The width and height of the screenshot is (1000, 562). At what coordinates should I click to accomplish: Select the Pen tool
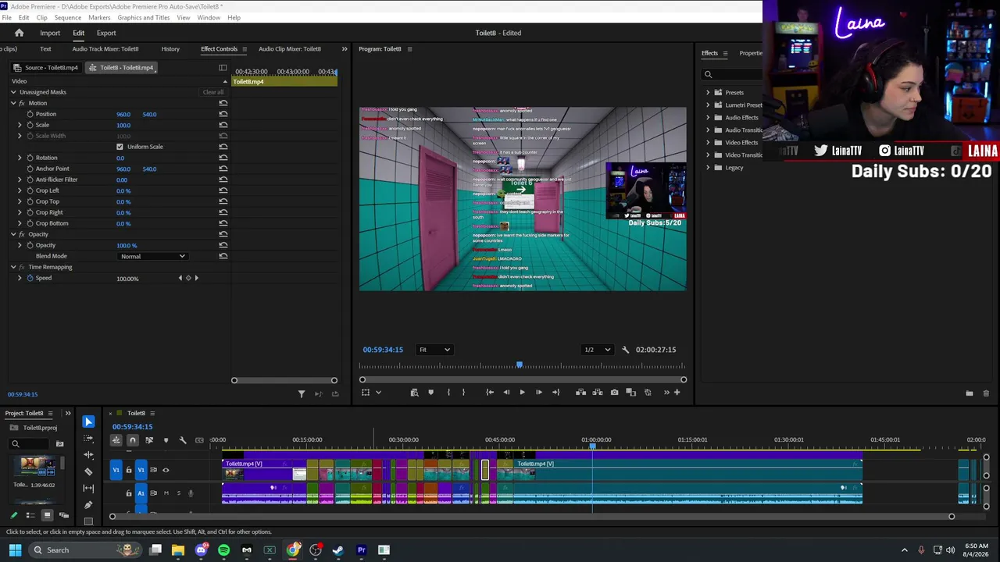[88, 505]
